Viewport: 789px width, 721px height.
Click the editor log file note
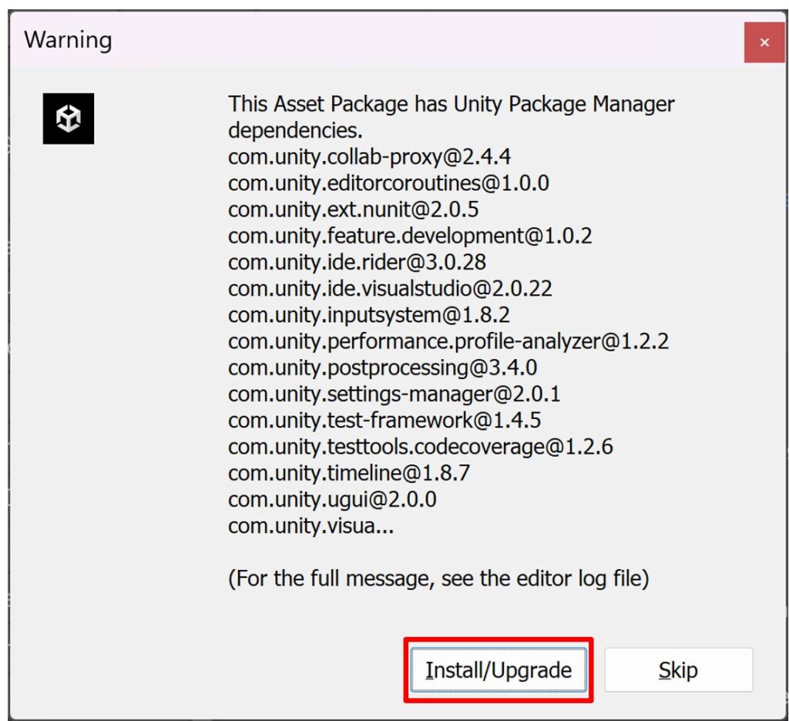coord(438,578)
